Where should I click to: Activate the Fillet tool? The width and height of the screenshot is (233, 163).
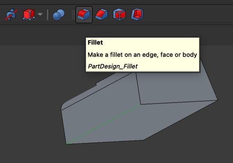click(x=84, y=15)
